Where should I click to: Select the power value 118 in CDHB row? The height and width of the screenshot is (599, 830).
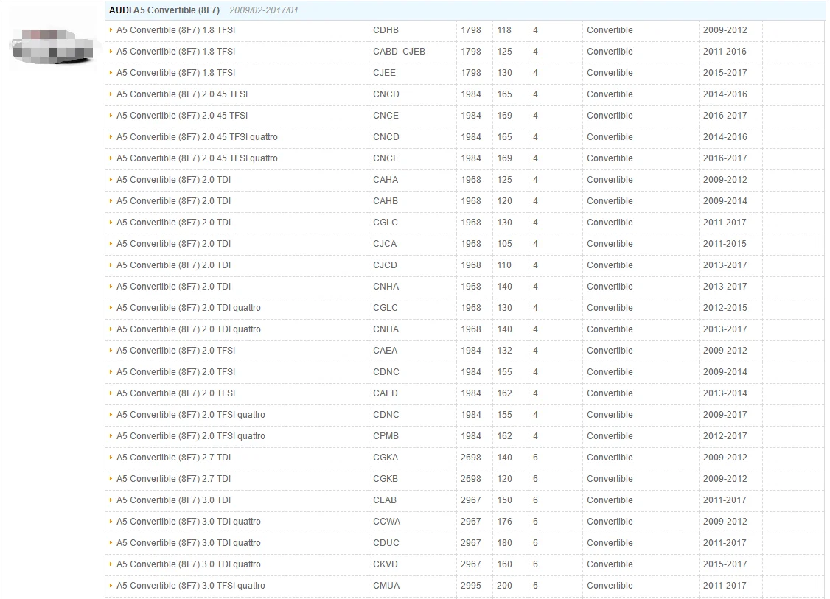[504, 30]
